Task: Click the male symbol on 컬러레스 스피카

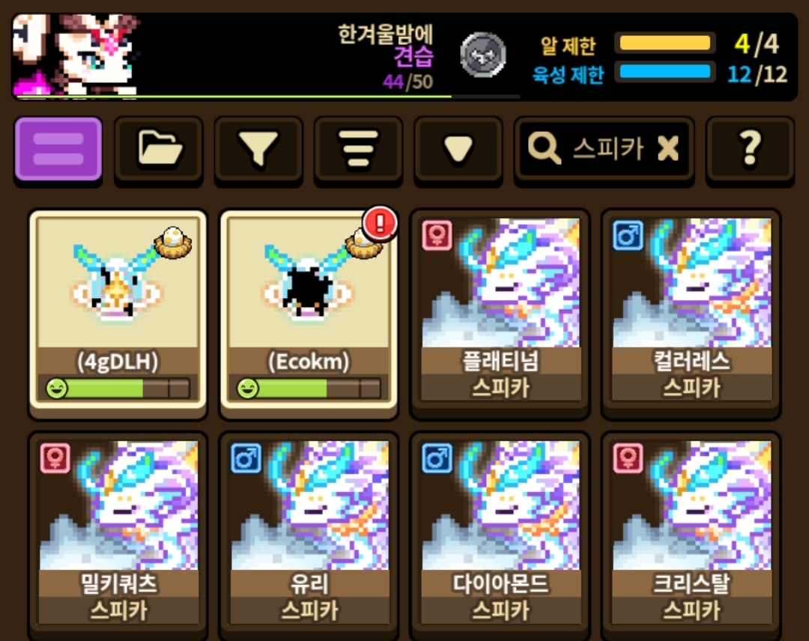Action: [x=628, y=236]
